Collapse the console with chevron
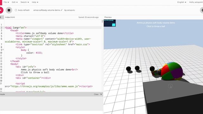 [x=101, y=94]
